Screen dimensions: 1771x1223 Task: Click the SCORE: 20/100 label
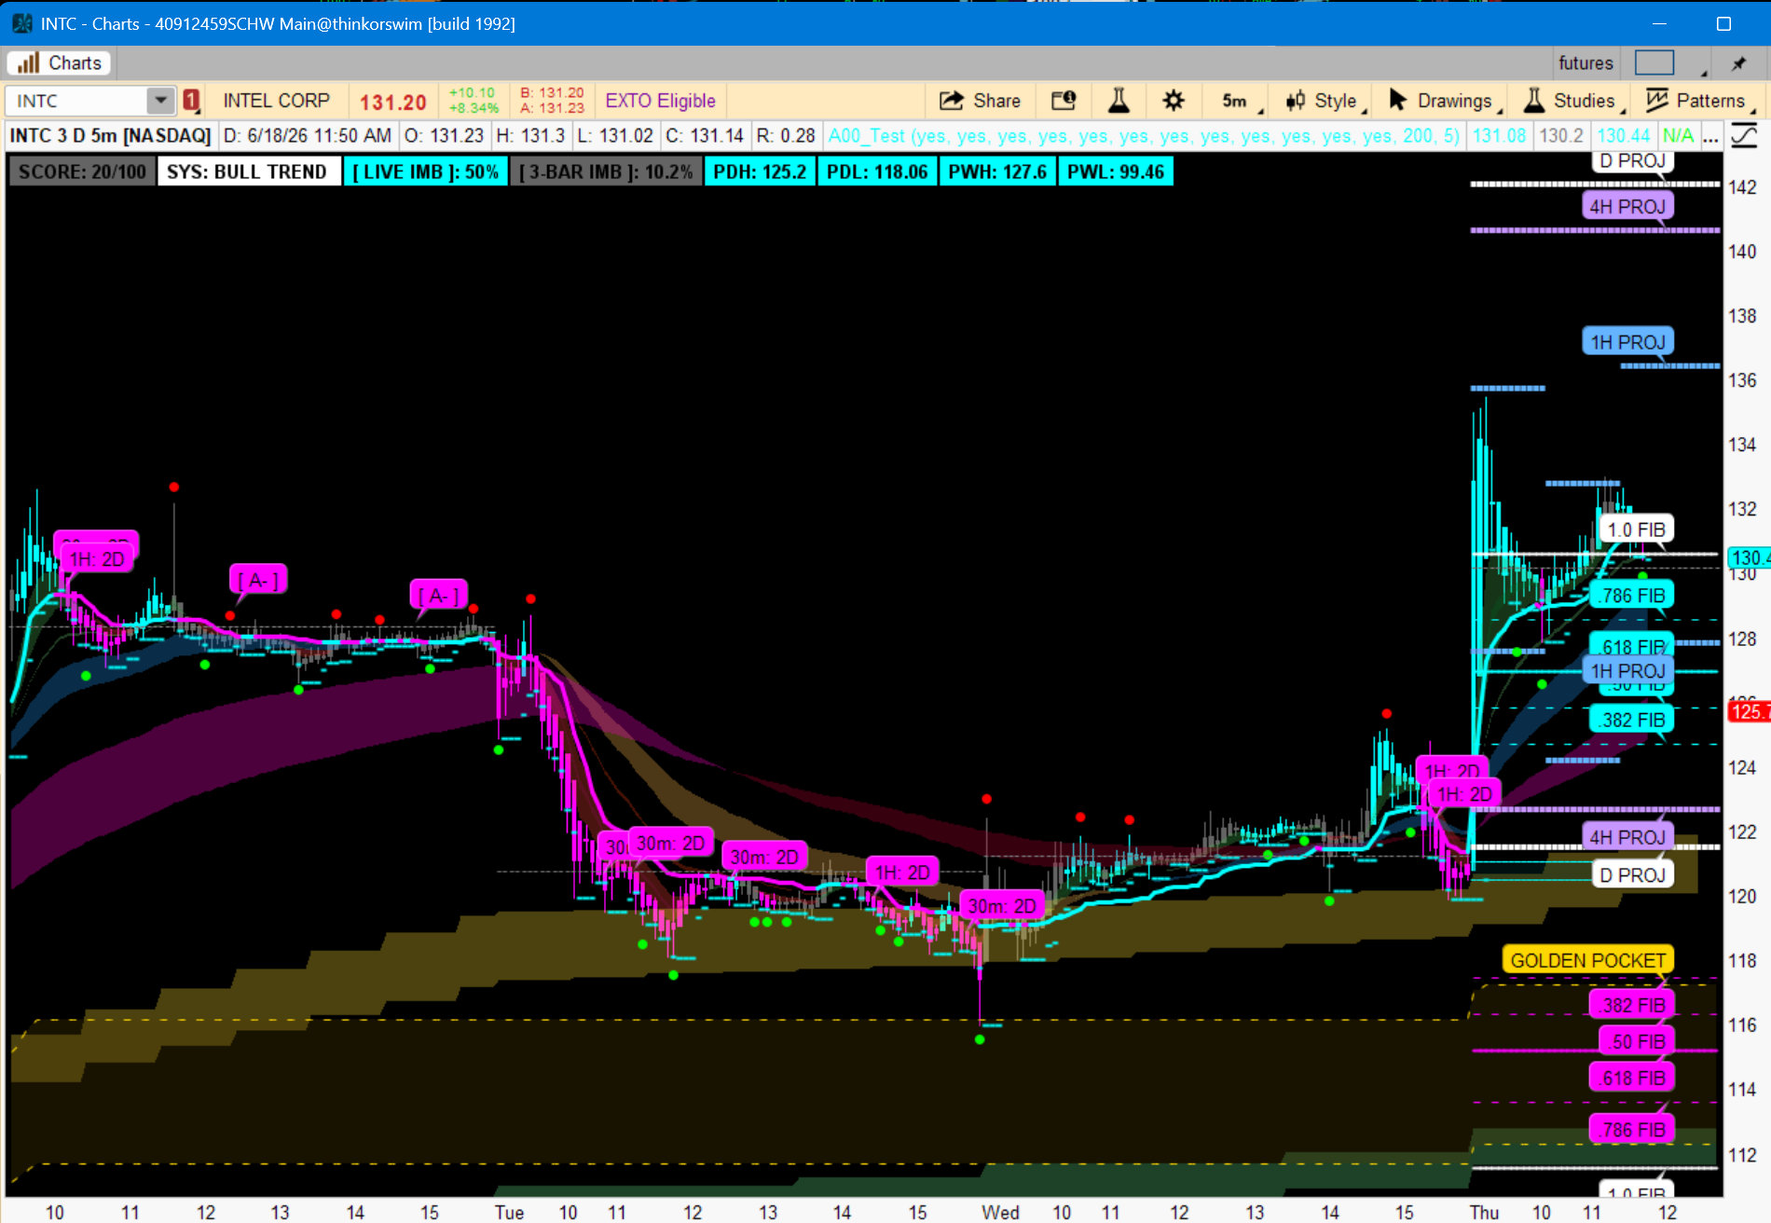(x=82, y=172)
